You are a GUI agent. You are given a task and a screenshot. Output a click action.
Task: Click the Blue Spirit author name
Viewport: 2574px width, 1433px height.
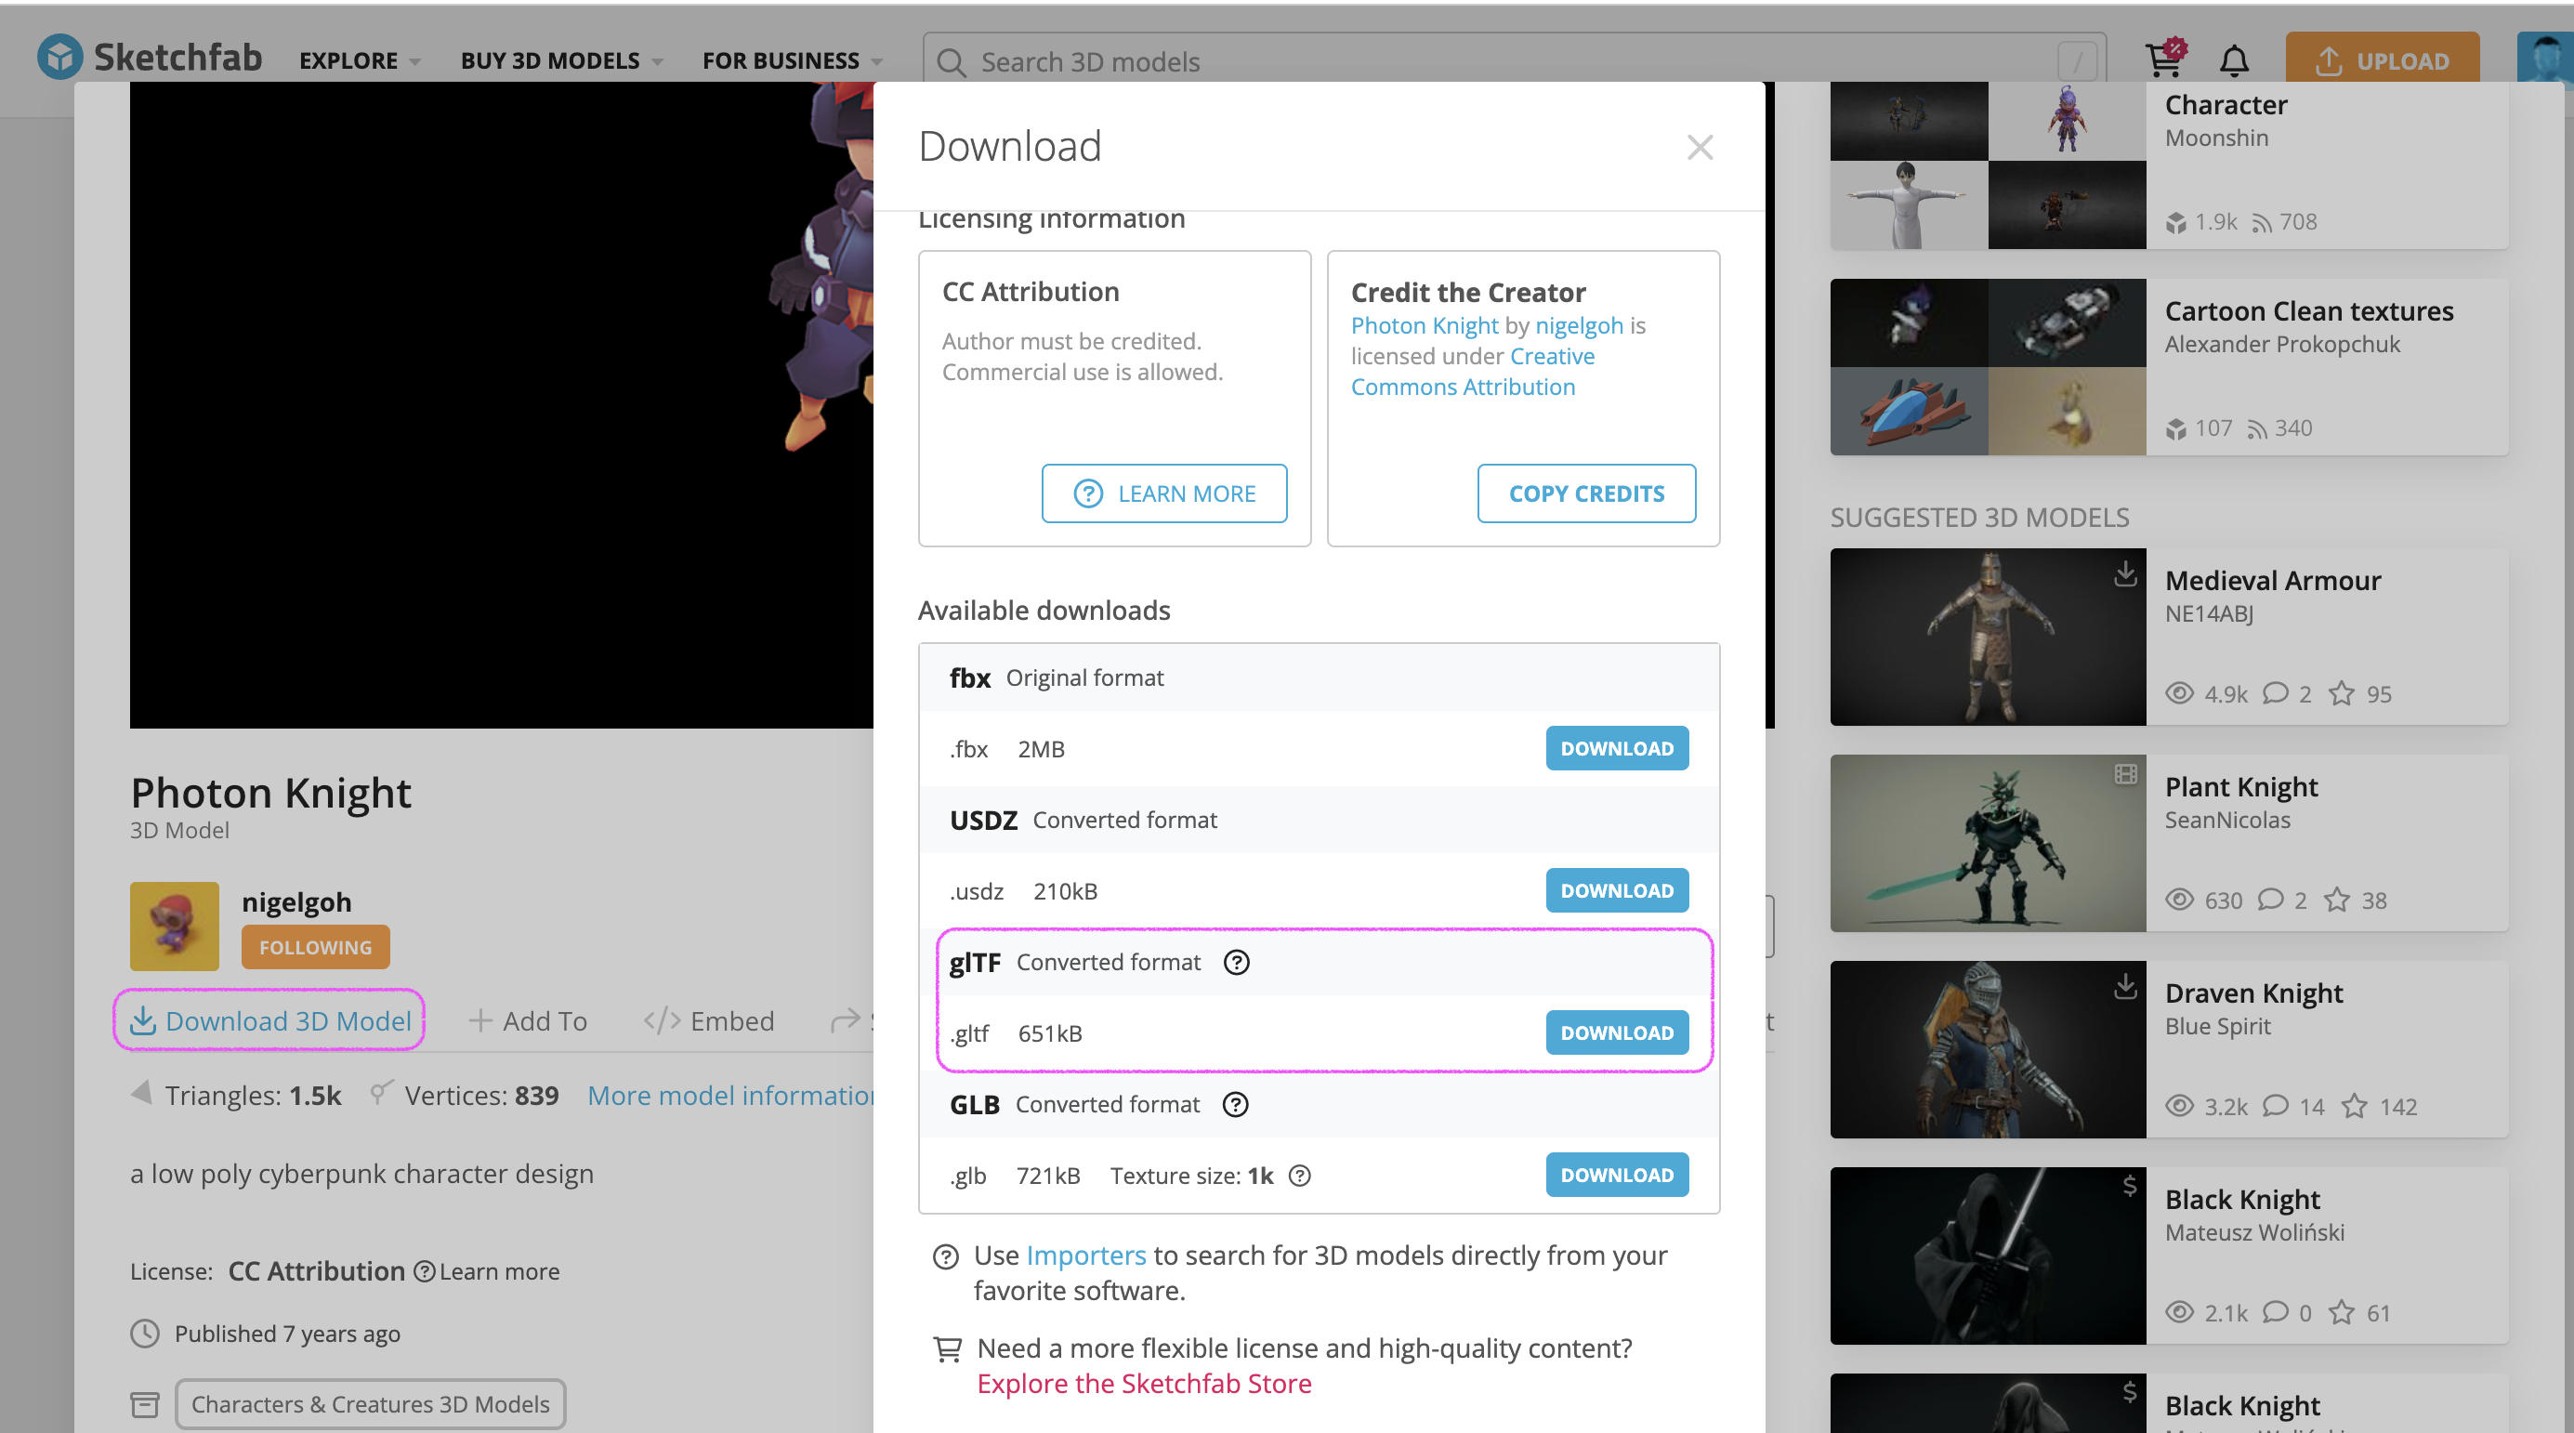(2217, 1026)
